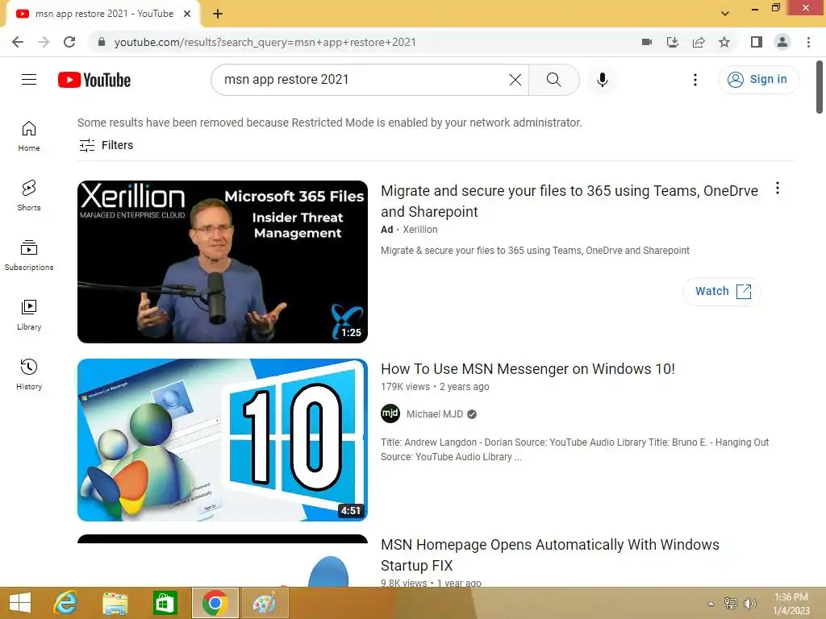The width and height of the screenshot is (826, 619).
Task: Click the magnifying glass search button
Action: [553, 80]
